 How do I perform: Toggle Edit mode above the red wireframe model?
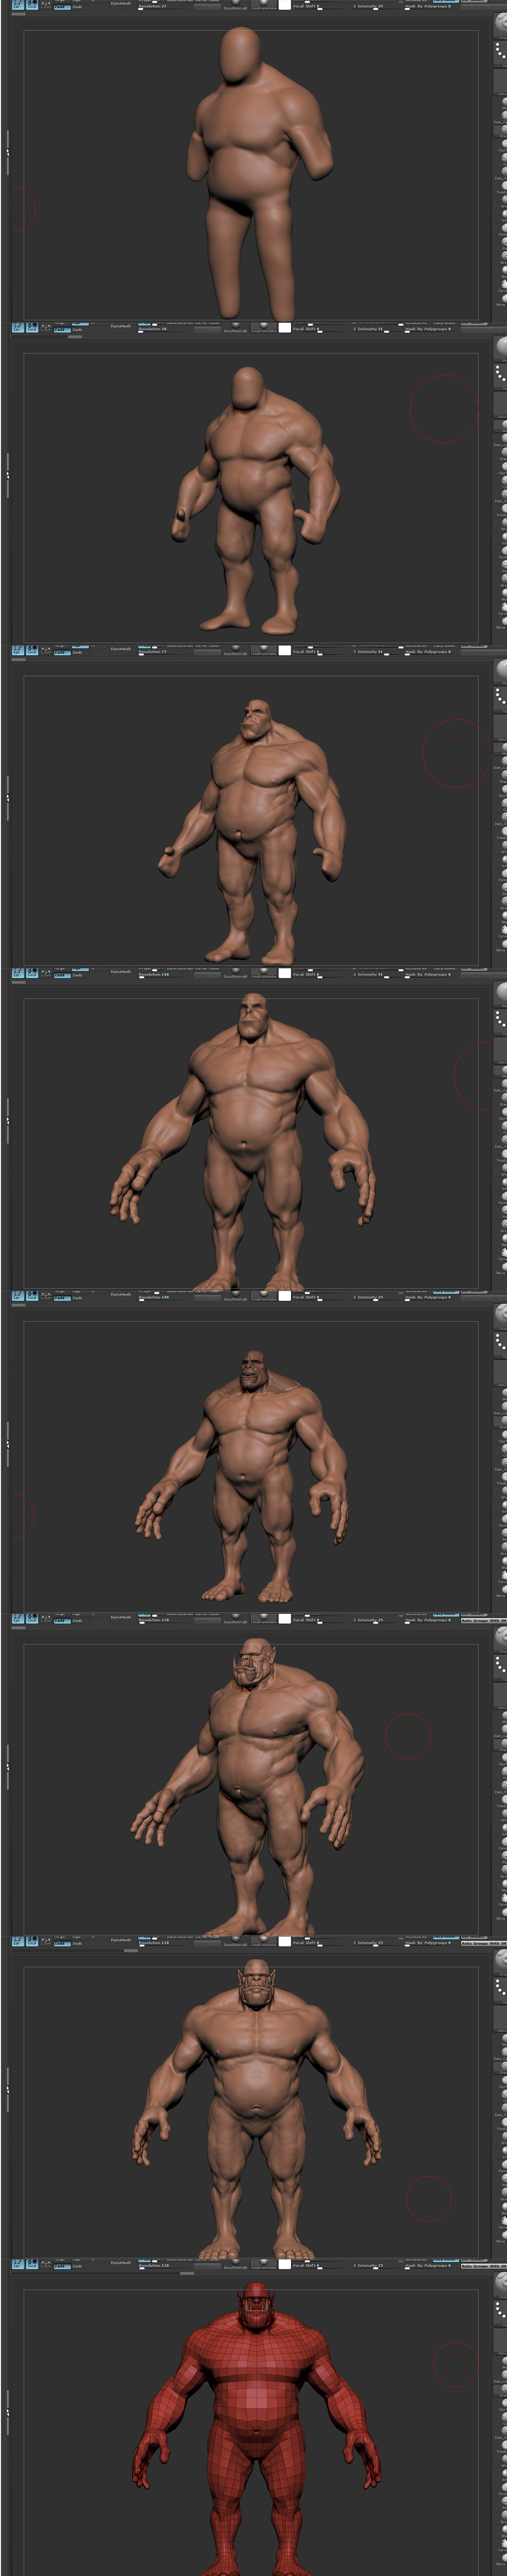(x=17, y=2263)
